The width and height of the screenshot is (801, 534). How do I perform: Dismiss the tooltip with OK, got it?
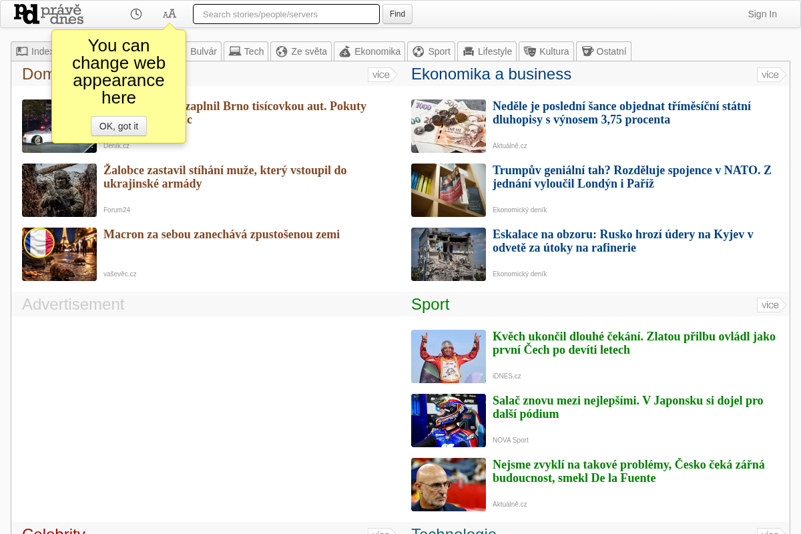click(x=119, y=126)
